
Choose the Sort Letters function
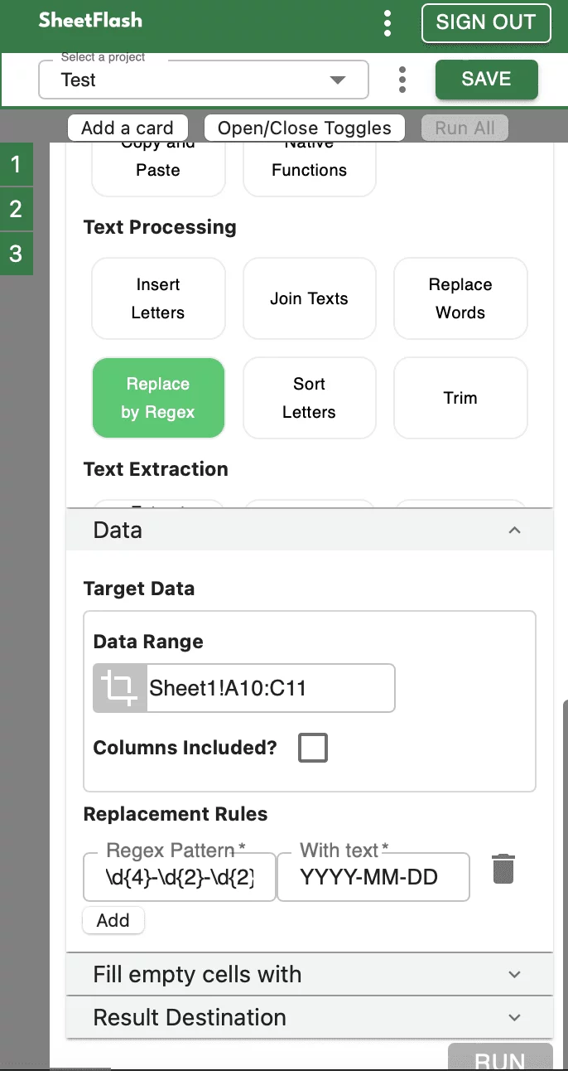309,398
